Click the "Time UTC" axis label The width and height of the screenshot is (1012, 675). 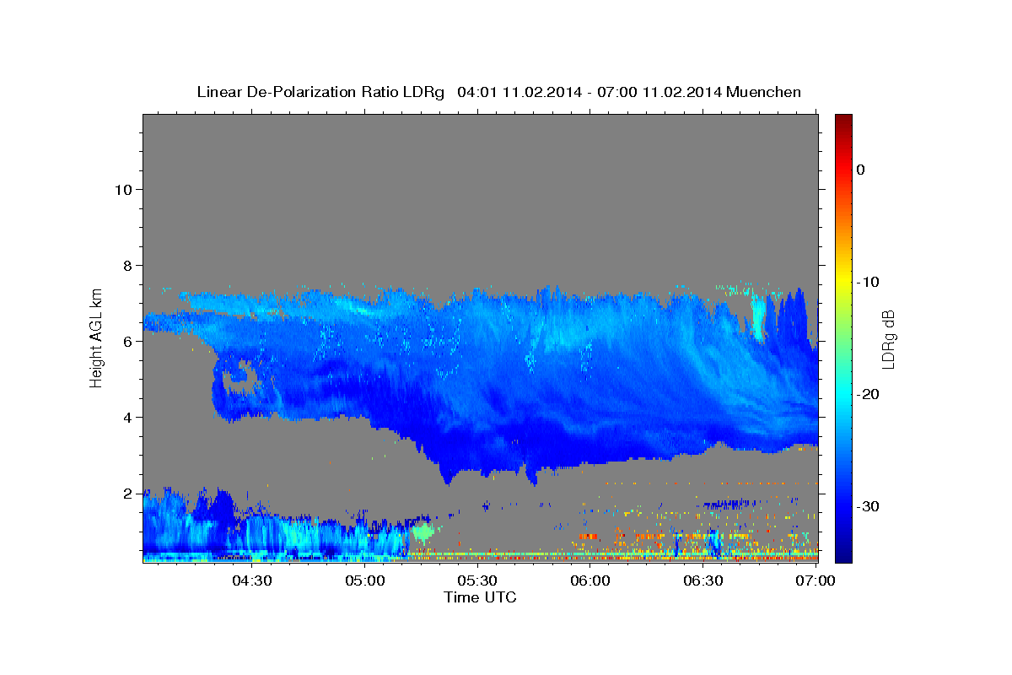click(x=480, y=597)
